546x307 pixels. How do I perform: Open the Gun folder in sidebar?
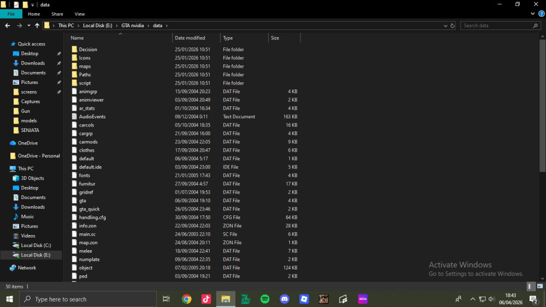pos(26,111)
